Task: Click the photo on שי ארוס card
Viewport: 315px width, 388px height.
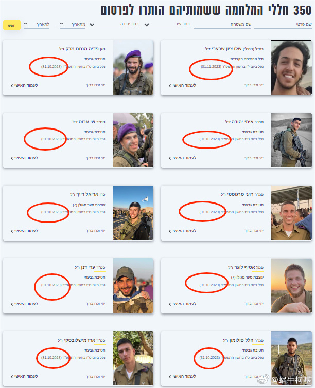Action: coord(133,140)
